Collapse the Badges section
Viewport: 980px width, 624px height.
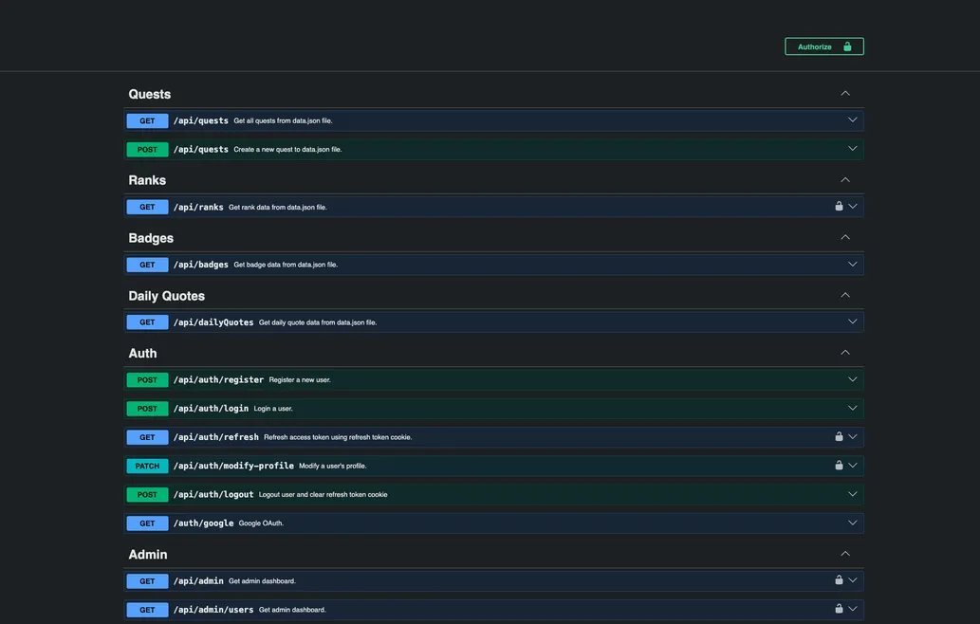(845, 237)
